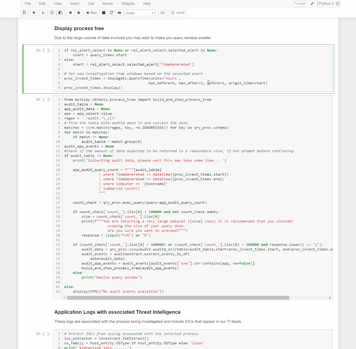Click the Trusted notebook indicator

pyautogui.click(x=300, y=4)
